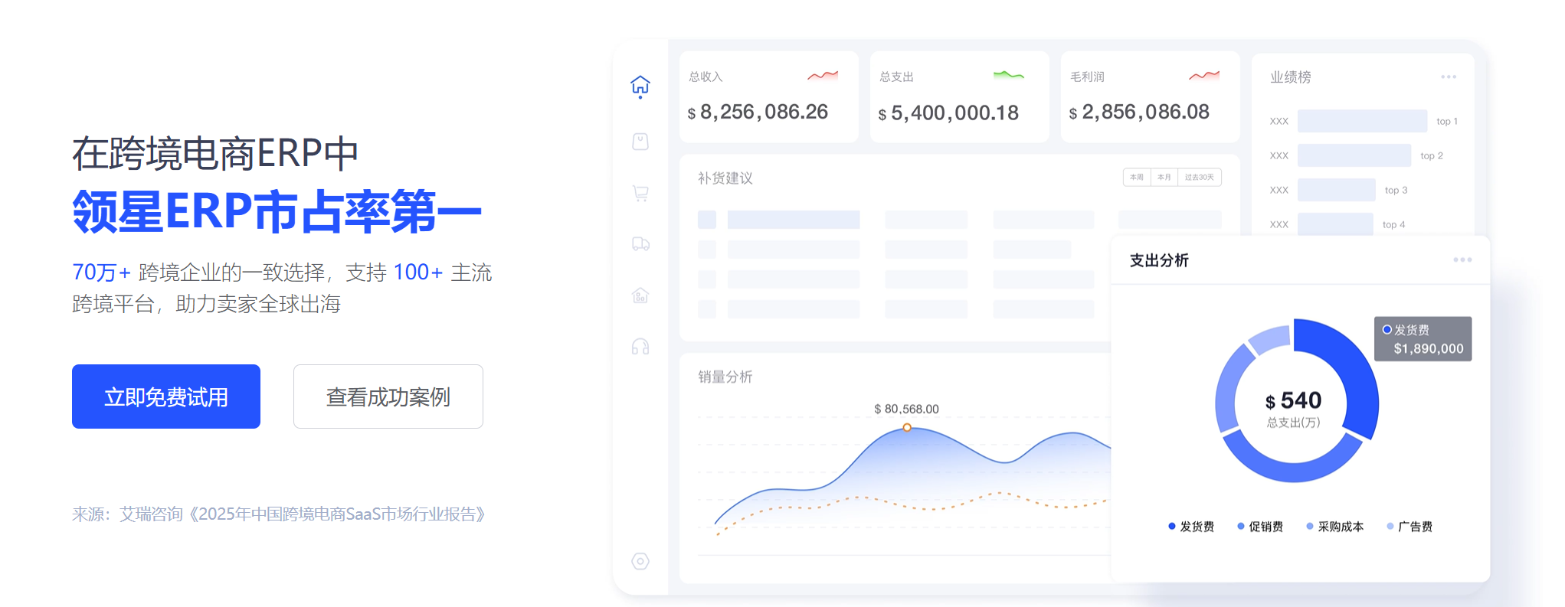Click the top 1 bar in 业绩榜
The image size is (1565, 607).
coord(1363,121)
